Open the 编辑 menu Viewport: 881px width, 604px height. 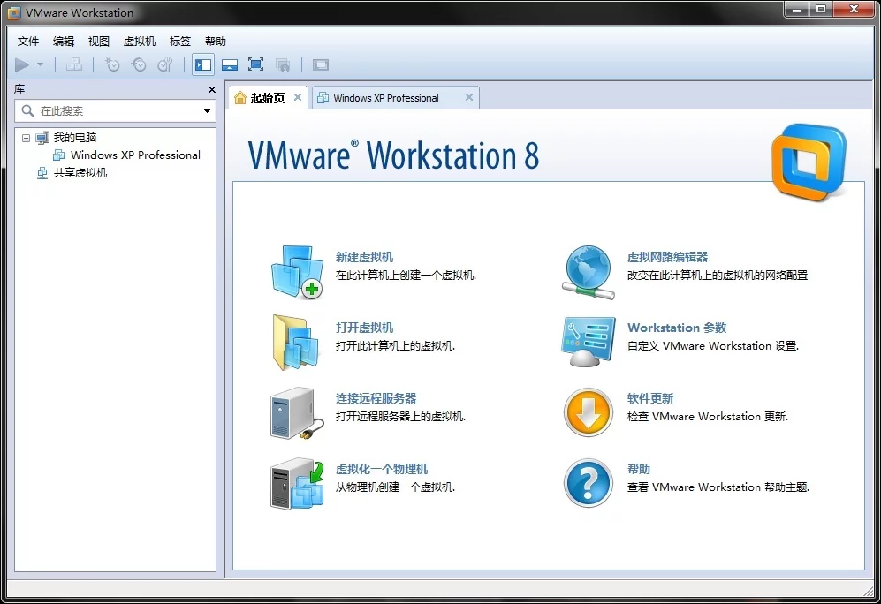(x=64, y=41)
